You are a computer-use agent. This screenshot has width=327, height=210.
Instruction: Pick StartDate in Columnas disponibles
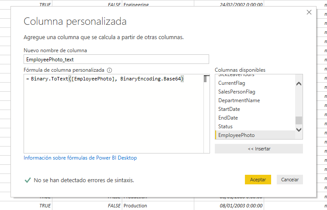pos(229,109)
